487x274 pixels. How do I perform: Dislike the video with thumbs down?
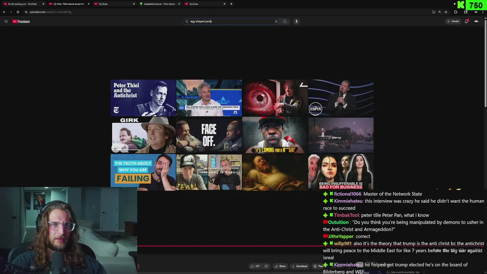pyautogui.click(x=266, y=266)
